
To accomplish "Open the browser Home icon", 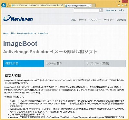I will [119, 5].
